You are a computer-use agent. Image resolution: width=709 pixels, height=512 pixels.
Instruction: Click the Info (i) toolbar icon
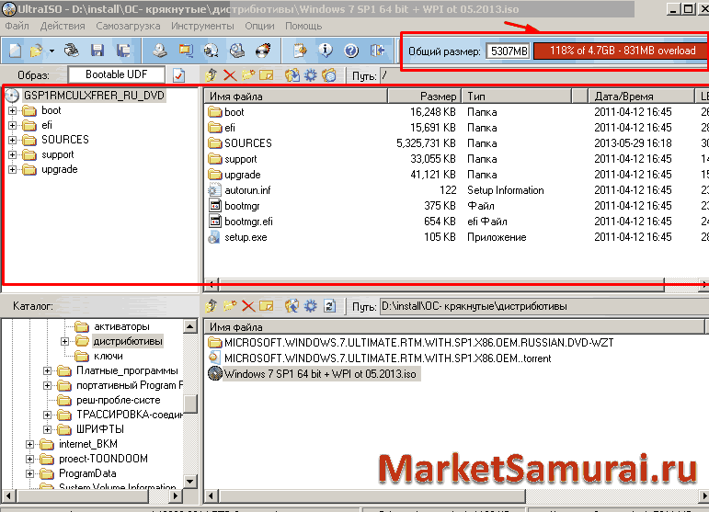[x=326, y=51]
